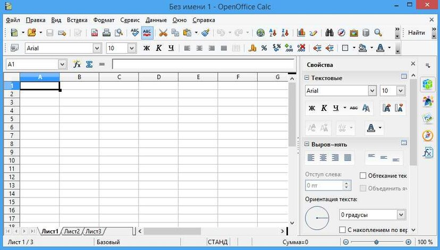The width and height of the screenshot is (440, 250).
Task: Open sidebar font name dropdown
Action: (372, 91)
